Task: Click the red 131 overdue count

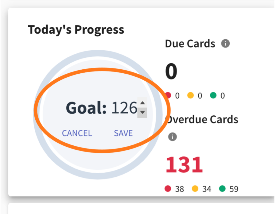Action: point(184,165)
